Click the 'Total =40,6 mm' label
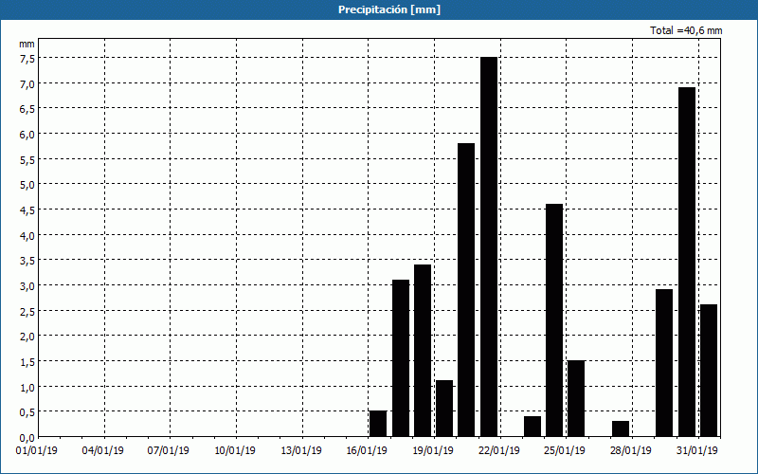This screenshot has width=758, height=474. pyautogui.click(x=686, y=30)
